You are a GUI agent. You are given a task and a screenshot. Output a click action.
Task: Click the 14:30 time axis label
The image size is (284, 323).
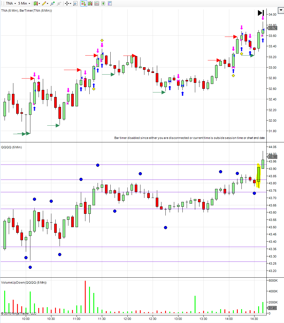coord(254,319)
